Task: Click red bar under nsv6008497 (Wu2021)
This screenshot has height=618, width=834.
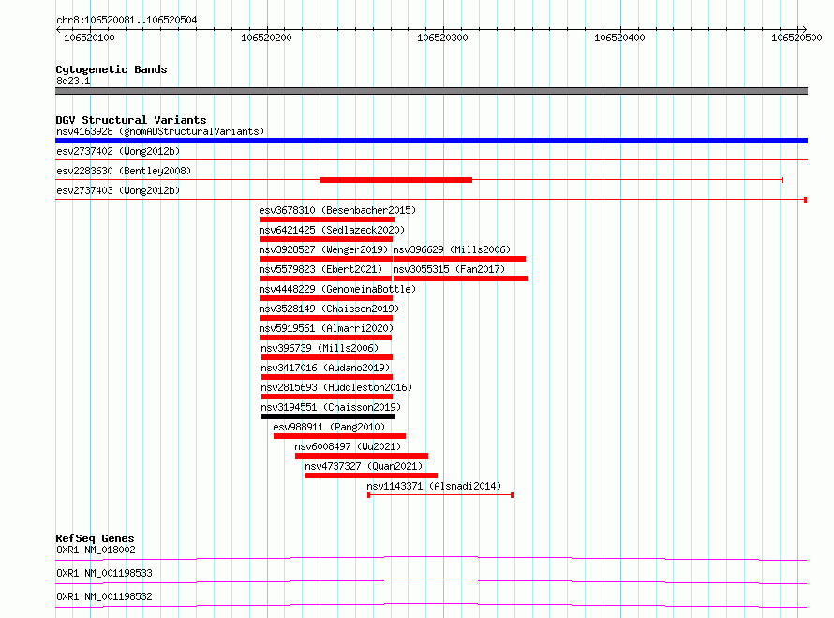Action: 362,456
